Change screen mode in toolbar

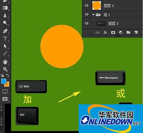(x=5, y=99)
